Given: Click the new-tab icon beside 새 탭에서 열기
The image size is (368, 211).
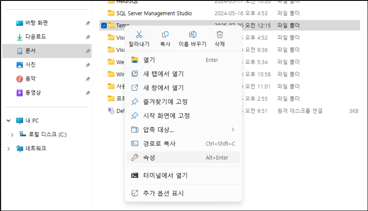Looking at the screenshot, I should click(x=135, y=74).
